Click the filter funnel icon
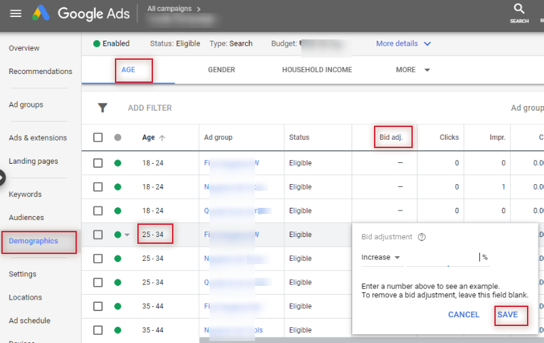 tap(103, 108)
